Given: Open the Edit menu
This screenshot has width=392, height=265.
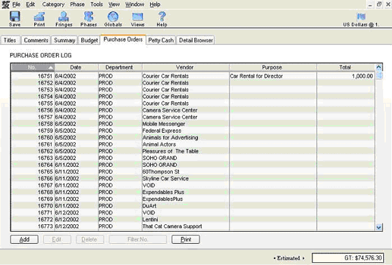Looking at the screenshot, I should click(31, 5).
